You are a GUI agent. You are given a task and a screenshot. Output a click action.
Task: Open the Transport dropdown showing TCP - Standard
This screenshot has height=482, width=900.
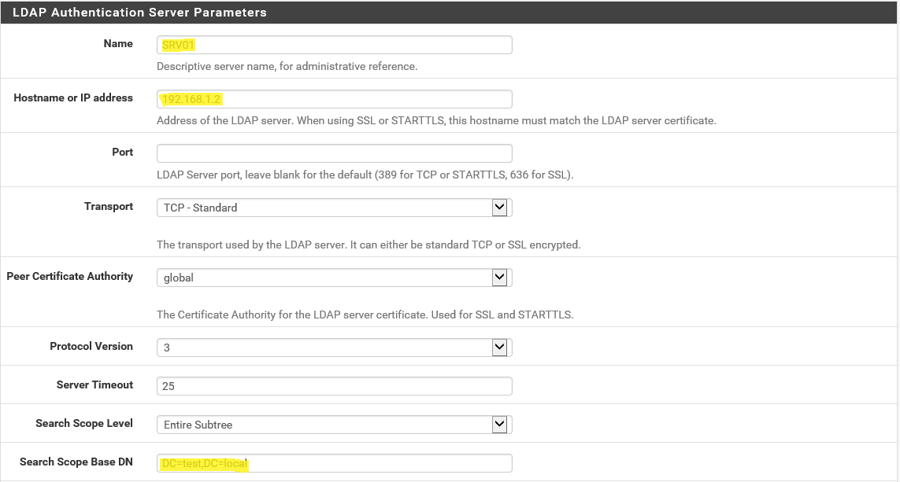[x=335, y=208]
